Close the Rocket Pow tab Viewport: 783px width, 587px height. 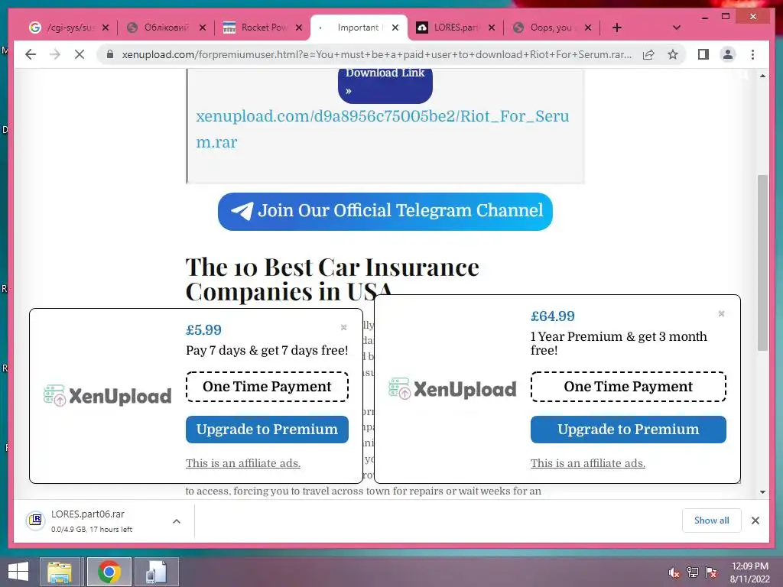coord(299,28)
